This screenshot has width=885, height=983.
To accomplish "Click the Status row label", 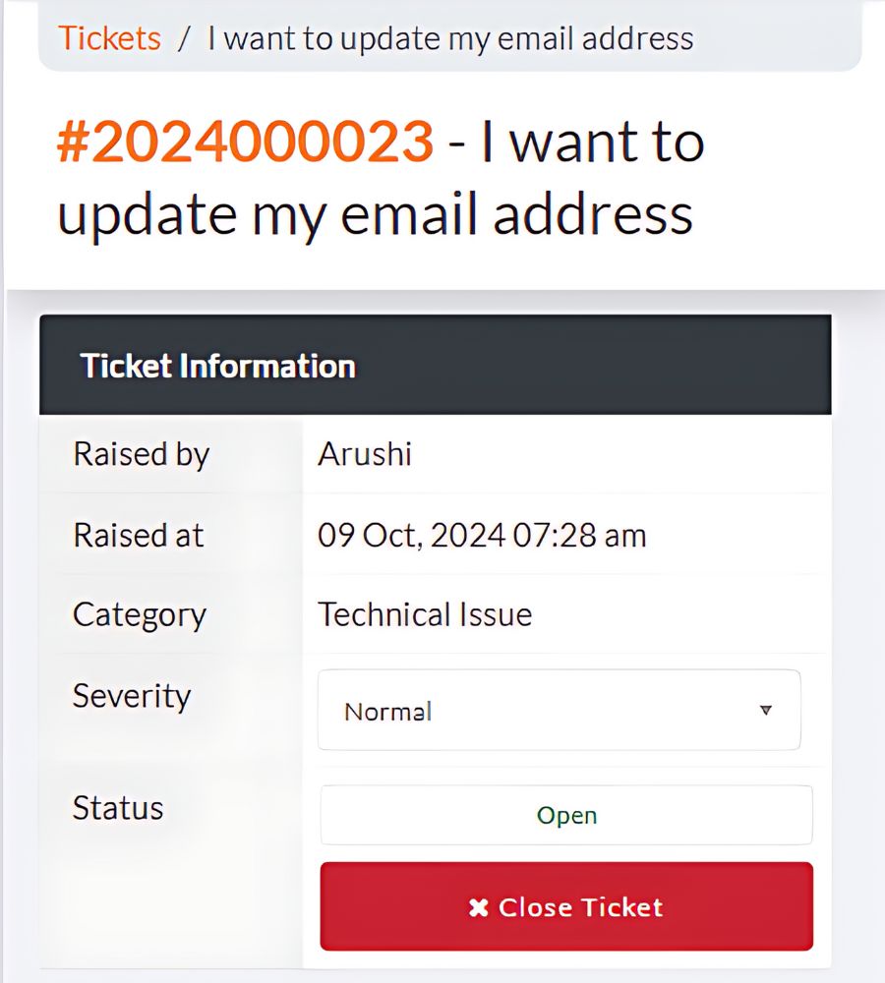I will point(118,808).
